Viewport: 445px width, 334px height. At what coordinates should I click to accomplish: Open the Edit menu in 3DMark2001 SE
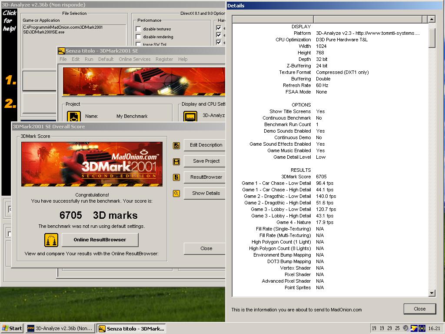(x=76, y=59)
